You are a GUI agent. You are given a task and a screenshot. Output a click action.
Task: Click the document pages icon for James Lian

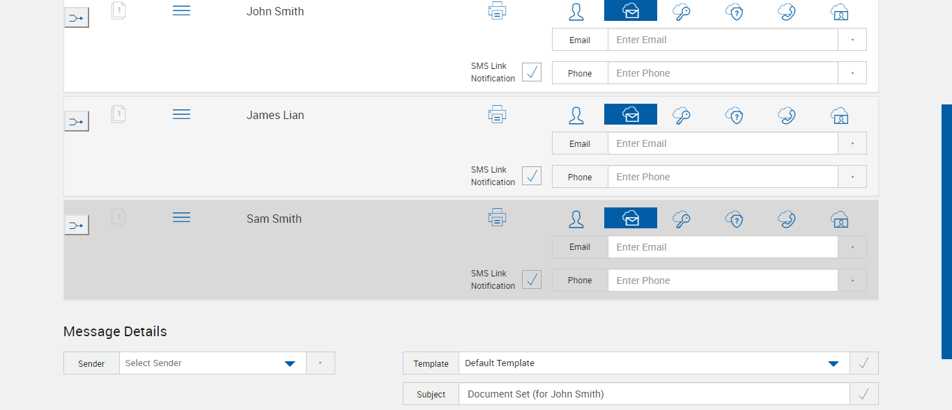(118, 113)
